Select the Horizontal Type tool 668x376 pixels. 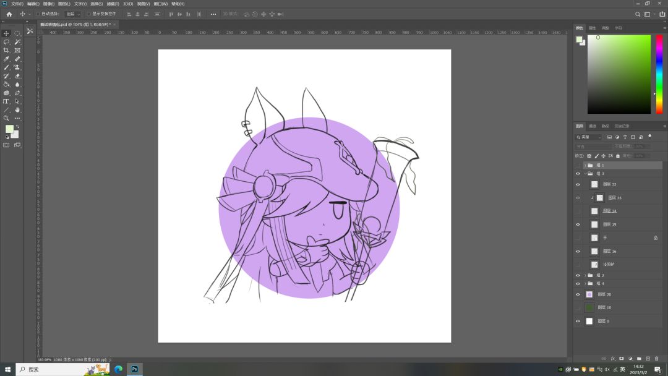6,101
